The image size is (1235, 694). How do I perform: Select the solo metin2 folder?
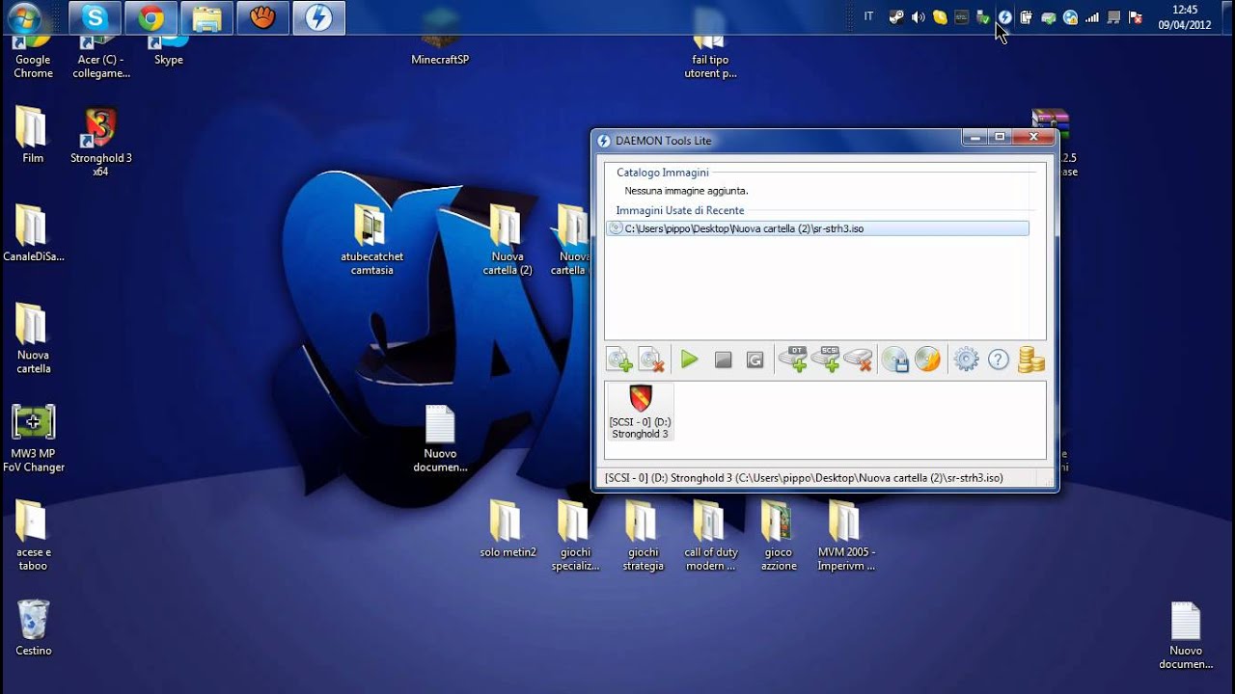pos(508,528)
